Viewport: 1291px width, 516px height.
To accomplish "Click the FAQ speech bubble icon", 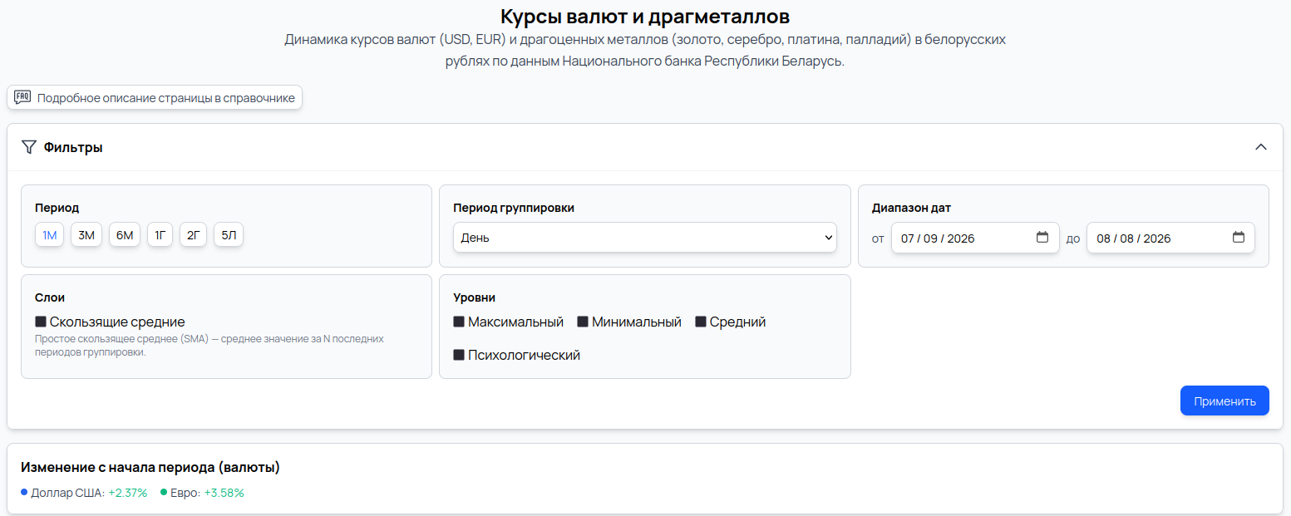I will point(22,97).
